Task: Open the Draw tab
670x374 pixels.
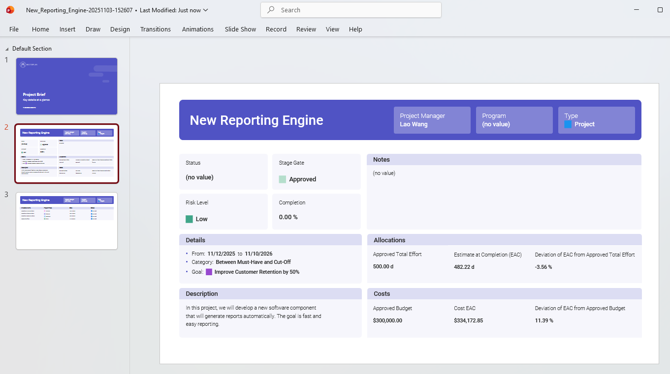Action: tap(93, 29)
